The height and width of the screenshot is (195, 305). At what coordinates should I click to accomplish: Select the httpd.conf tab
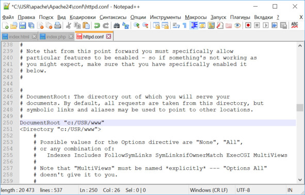coord(93,36)
